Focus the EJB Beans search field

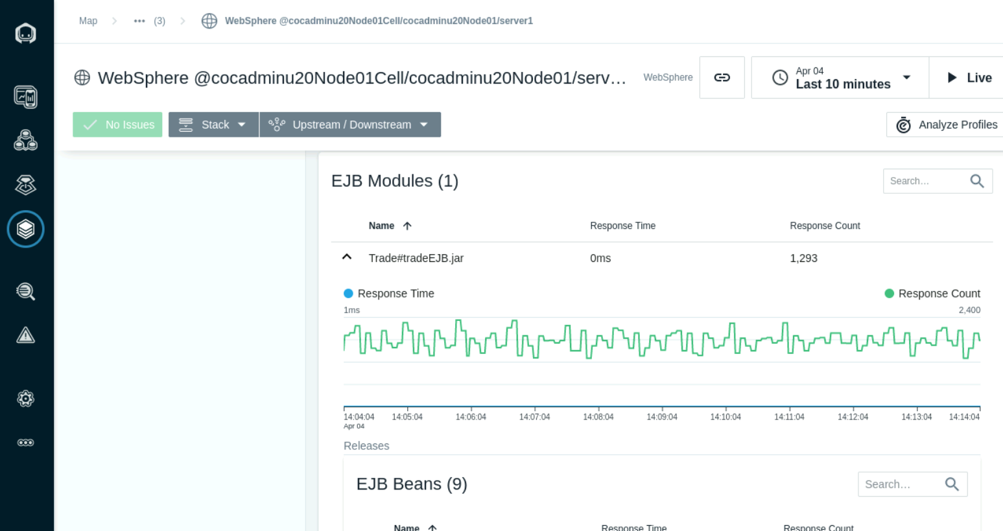click(x=912, y=484)
